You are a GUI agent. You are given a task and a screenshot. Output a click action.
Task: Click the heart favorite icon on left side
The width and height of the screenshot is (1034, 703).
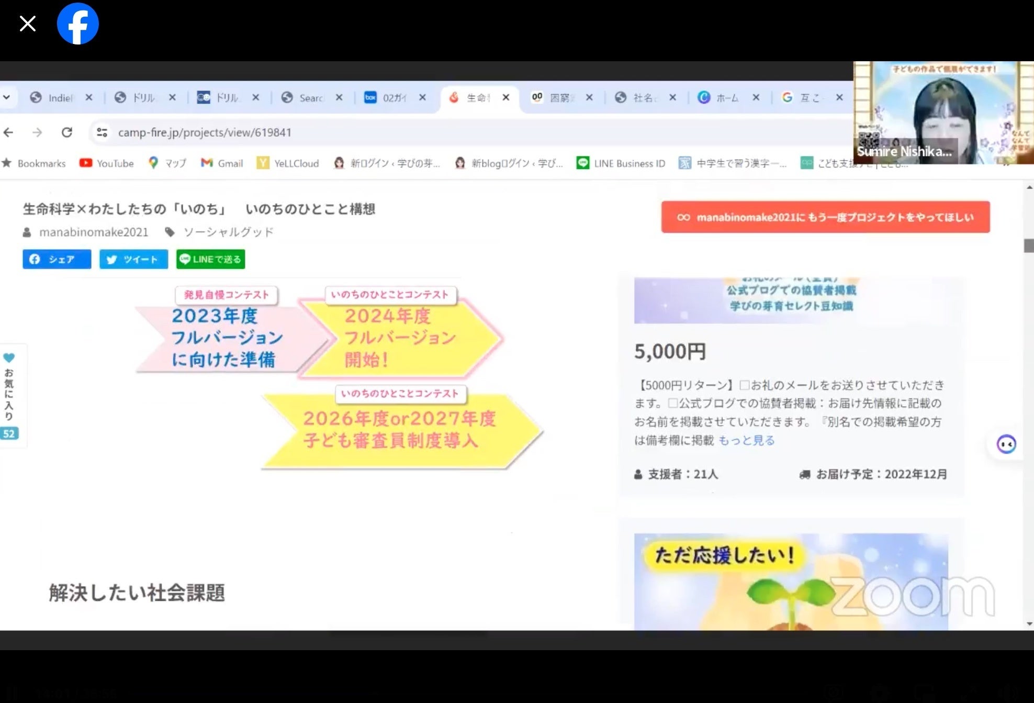(9, 358)
